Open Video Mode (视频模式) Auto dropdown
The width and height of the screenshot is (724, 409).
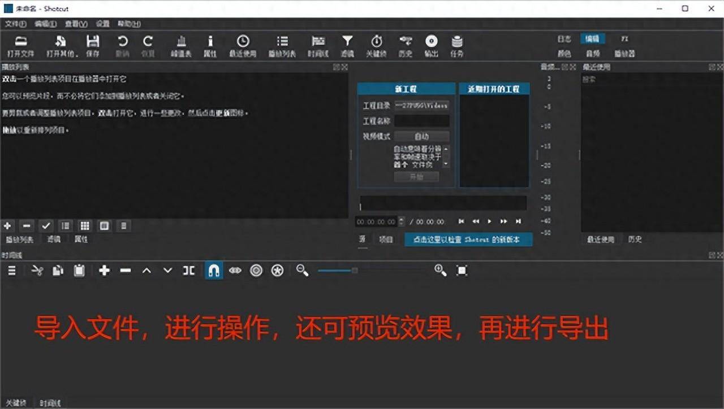(x=422, y=136)
